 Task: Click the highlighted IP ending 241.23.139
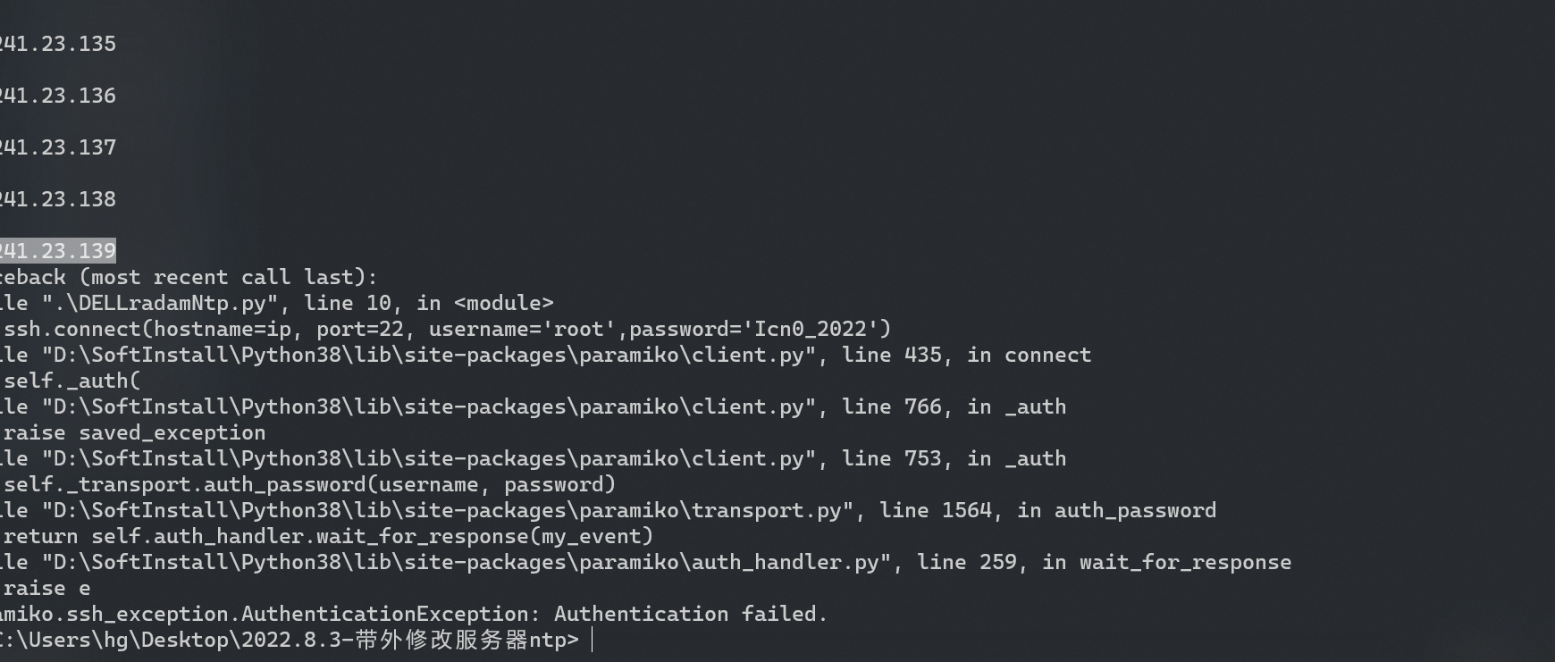58,251
